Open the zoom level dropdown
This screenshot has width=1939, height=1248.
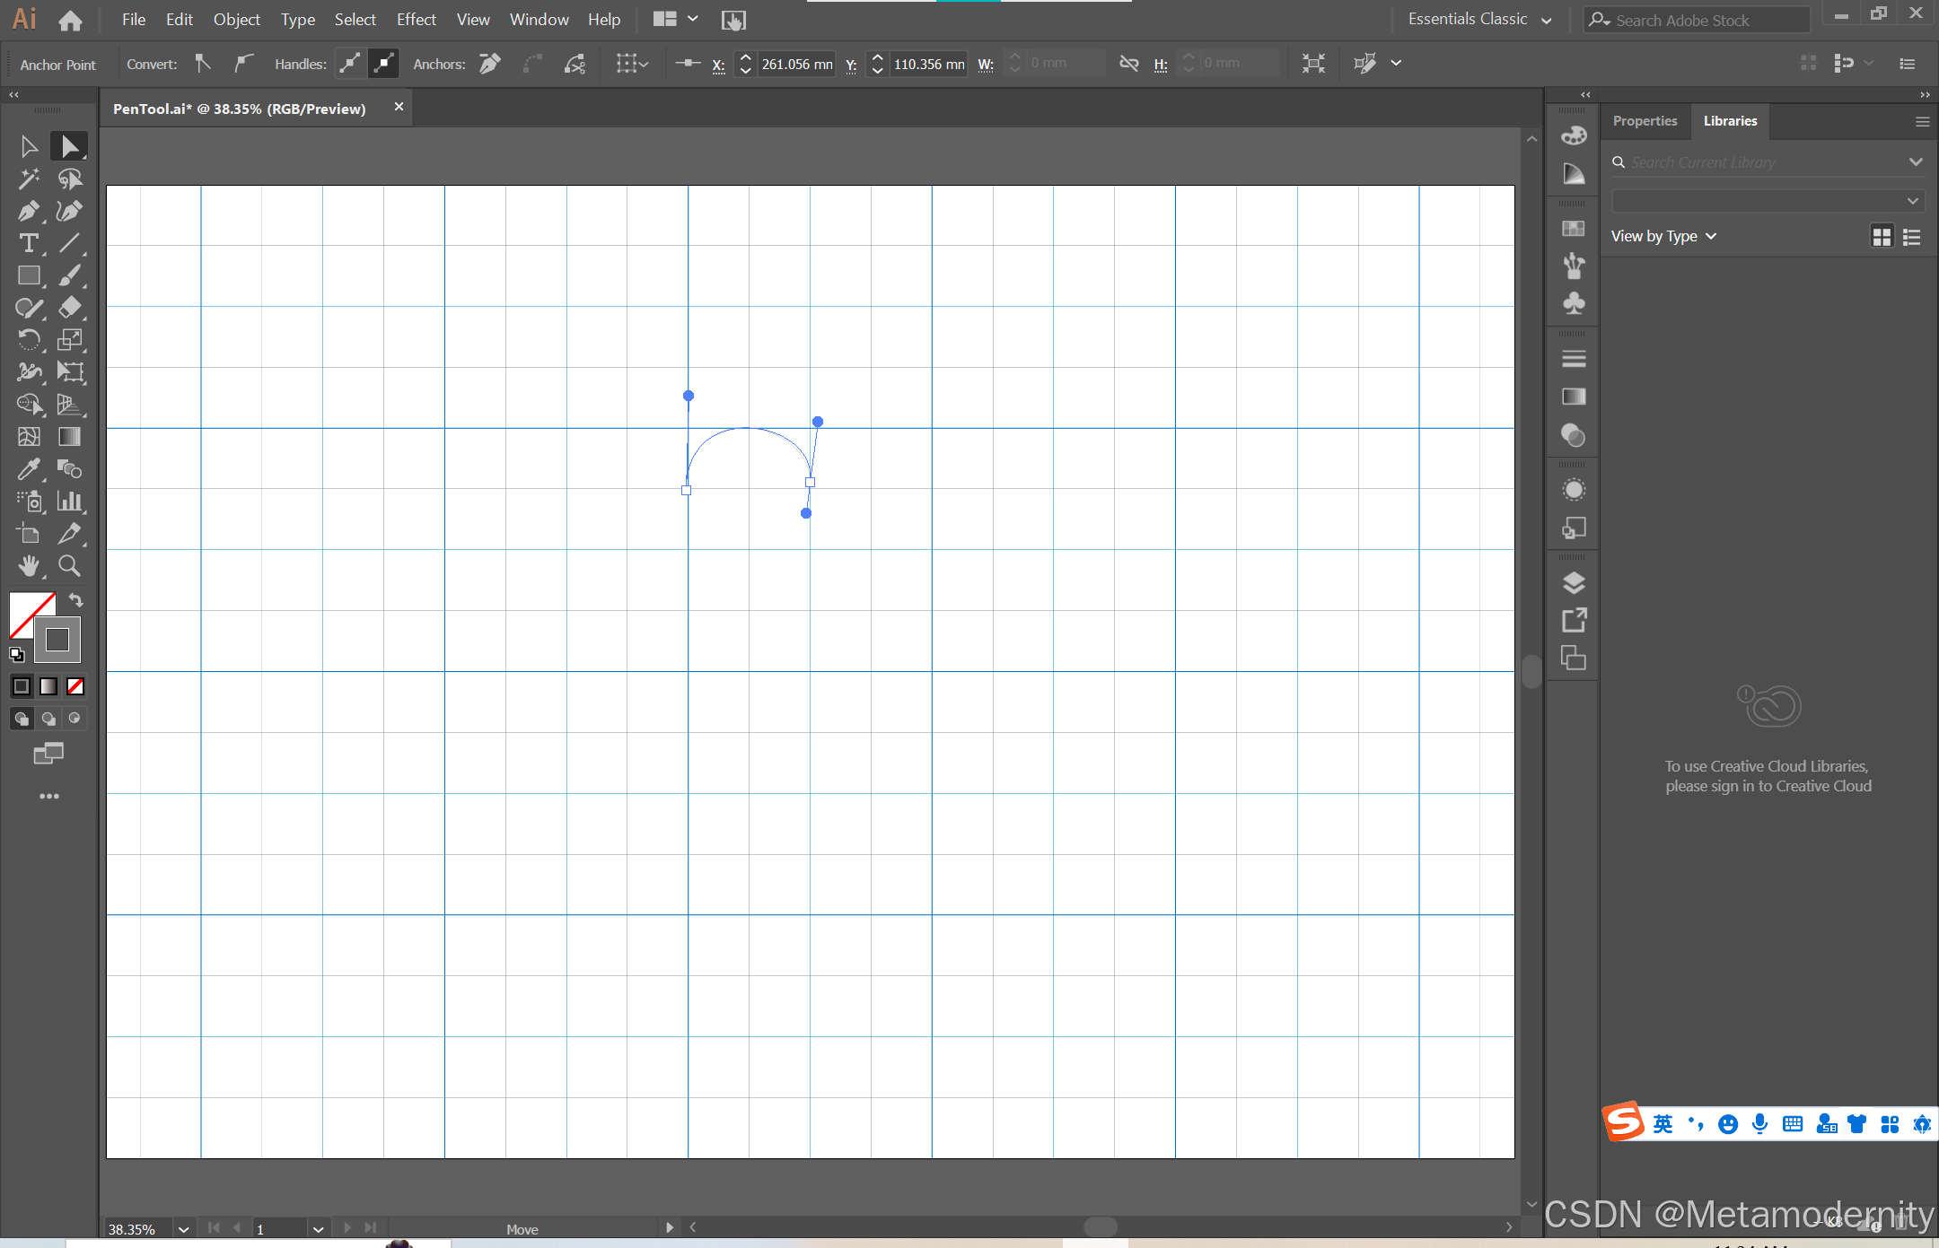[x=183, y=1229]
